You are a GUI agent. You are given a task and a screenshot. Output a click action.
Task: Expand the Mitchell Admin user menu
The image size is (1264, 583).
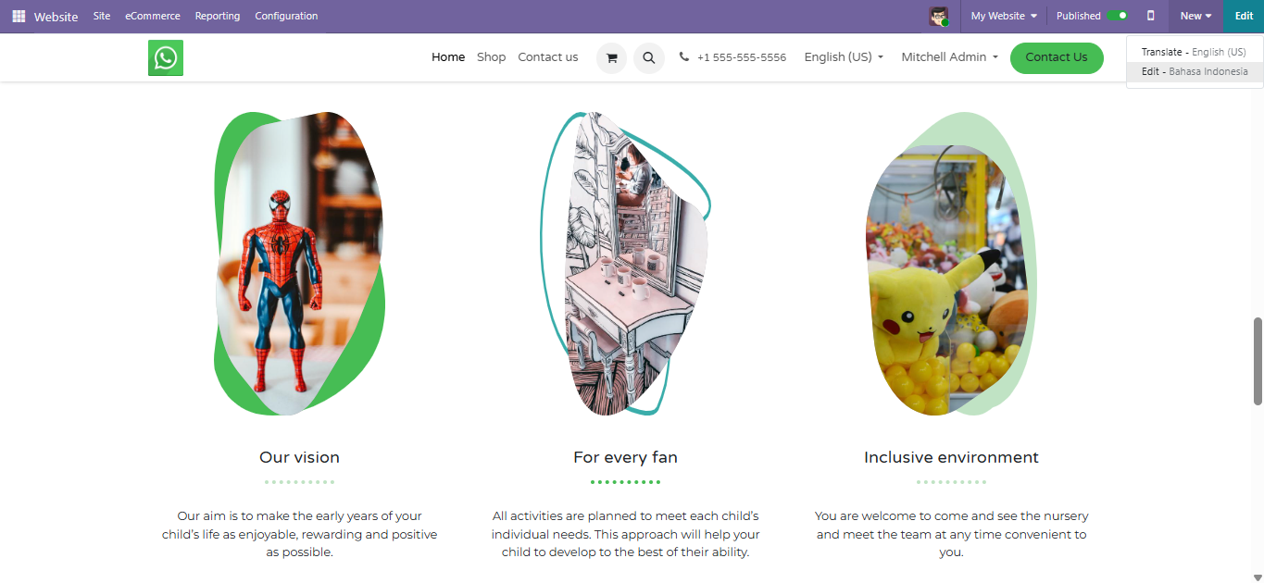pyautogui.click(x=950, y=57)
